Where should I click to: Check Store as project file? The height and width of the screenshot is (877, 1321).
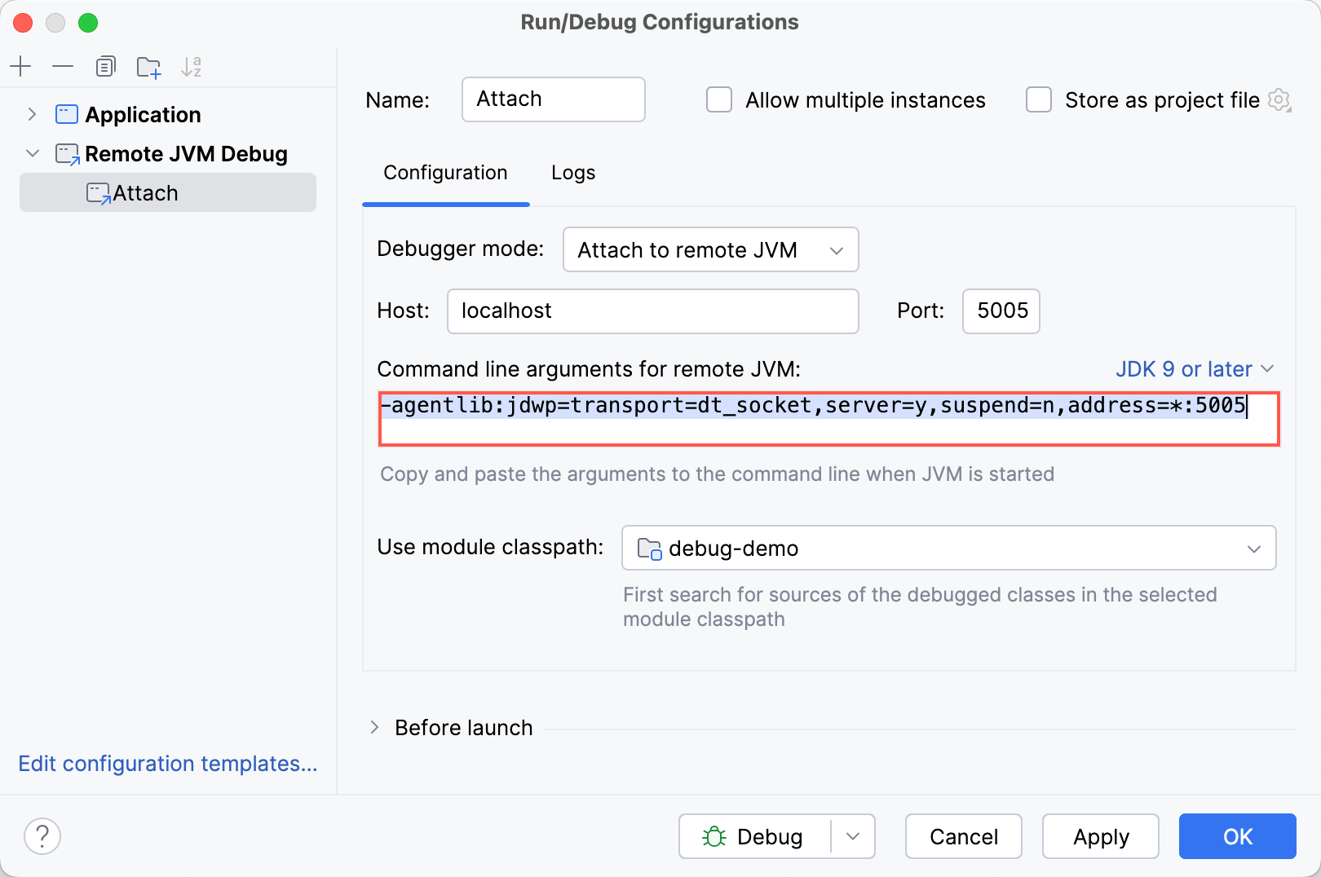(1037, 99)
